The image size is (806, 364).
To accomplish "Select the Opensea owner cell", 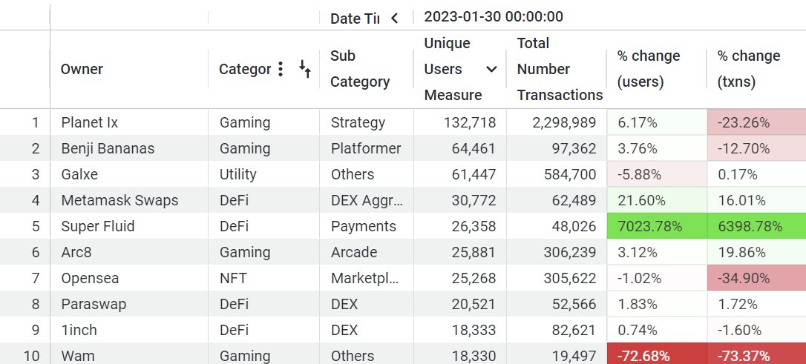I will (x=129, y=278).
